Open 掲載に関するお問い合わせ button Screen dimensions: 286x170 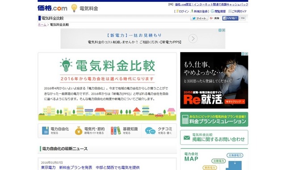[x=214, y=137]
